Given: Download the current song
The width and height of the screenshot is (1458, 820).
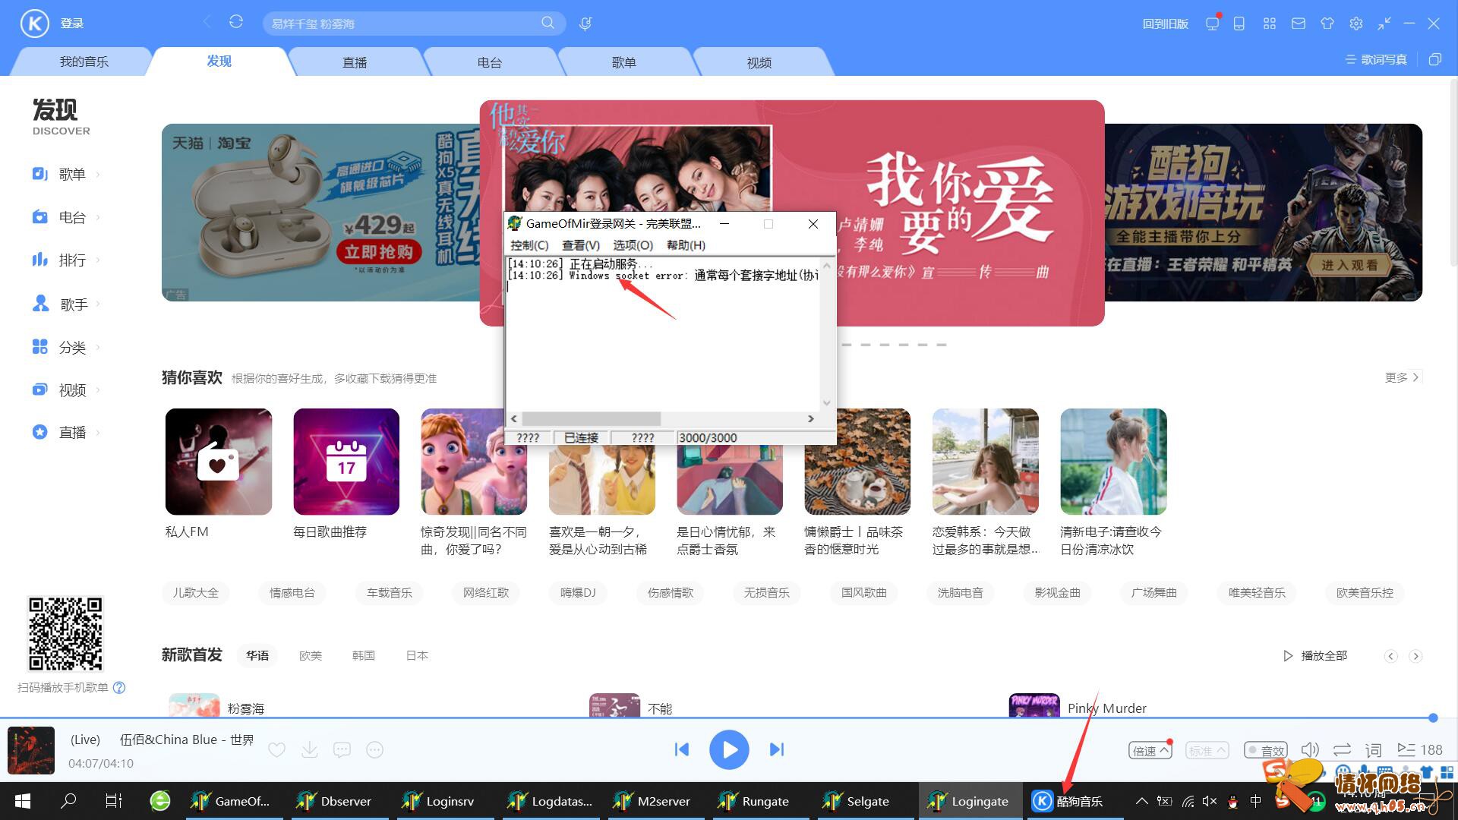Looking at the screenshot, I should pyautogui.click(x=310, y=750).
